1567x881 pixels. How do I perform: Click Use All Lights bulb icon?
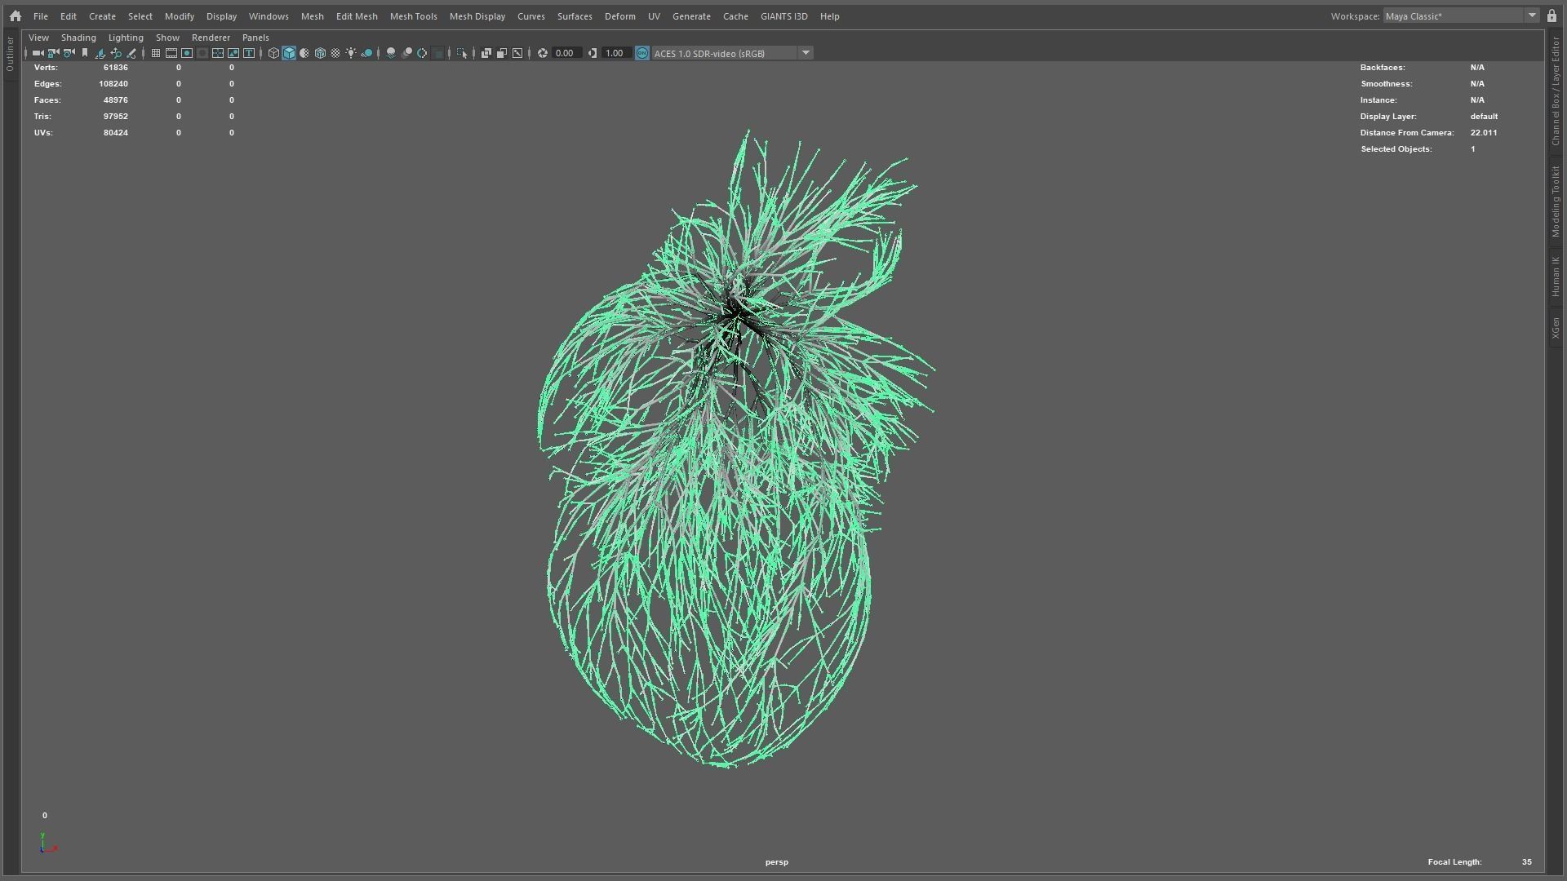click(x=351, y=53)
